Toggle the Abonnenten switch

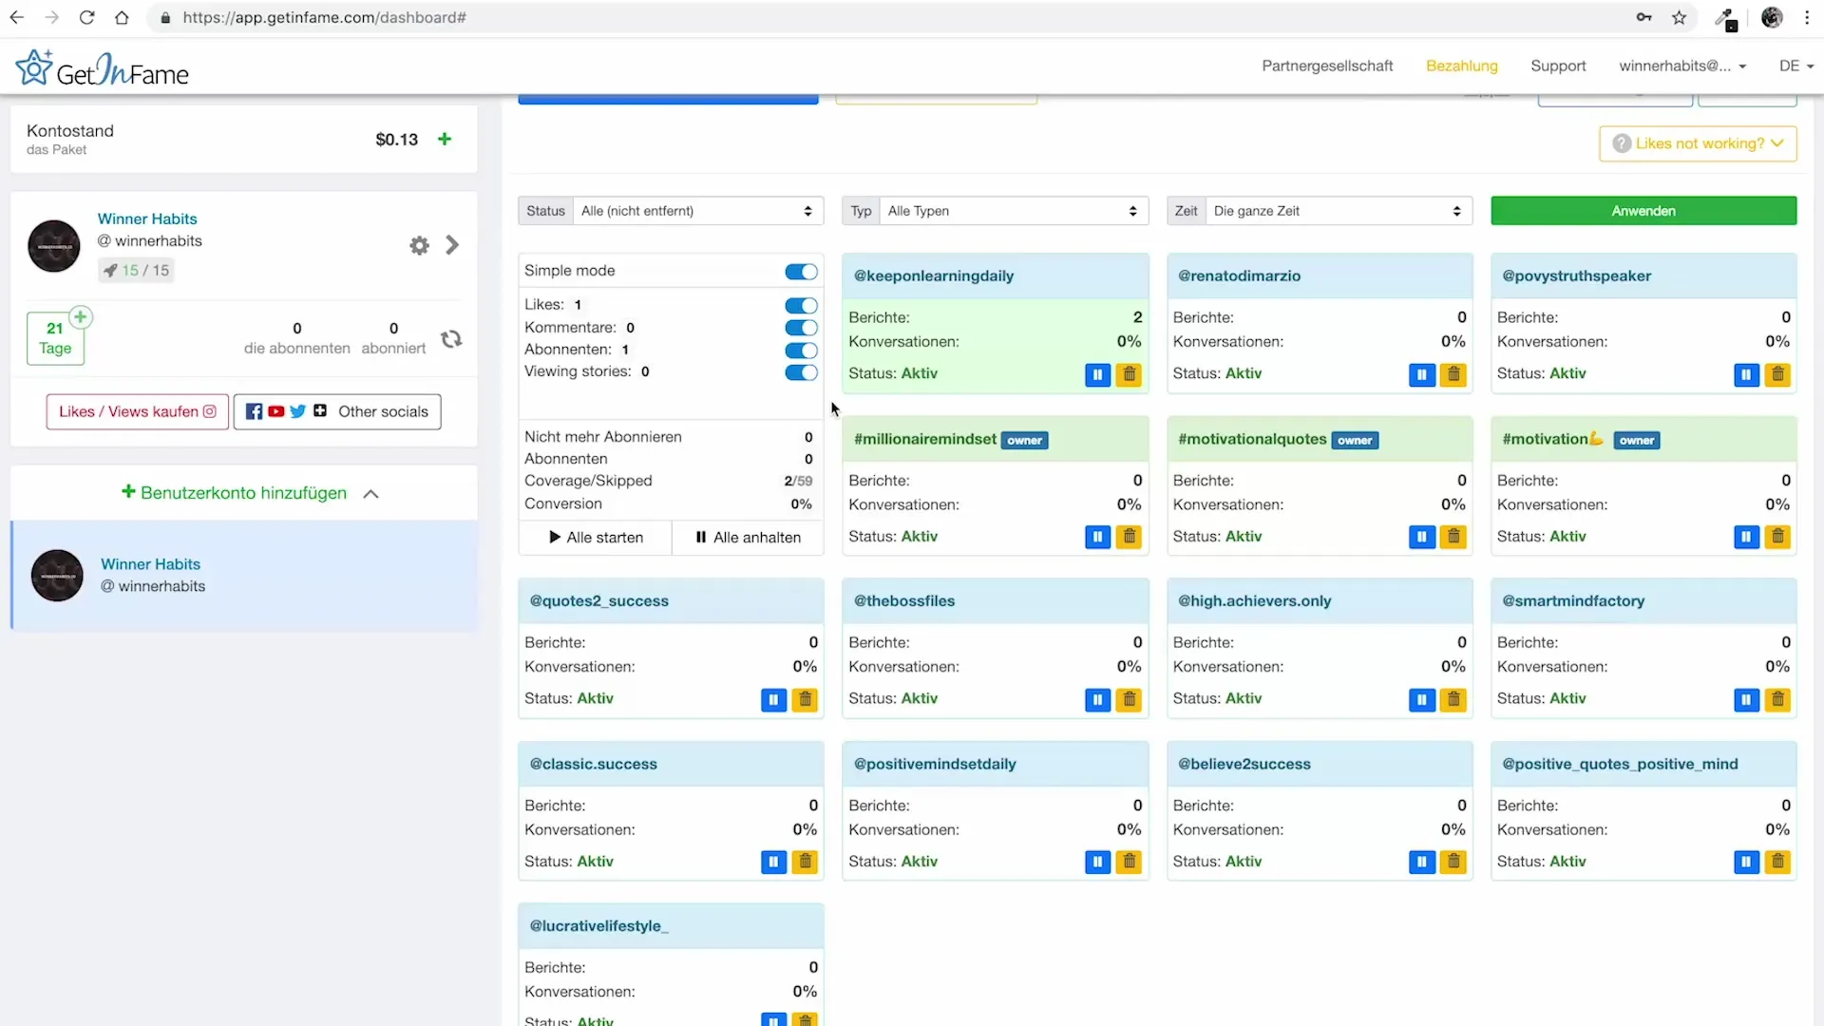[801, 350]
